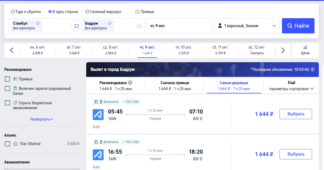Select date чт, 9 окт. in strip
324x170 pixels.
pos(147,50)
